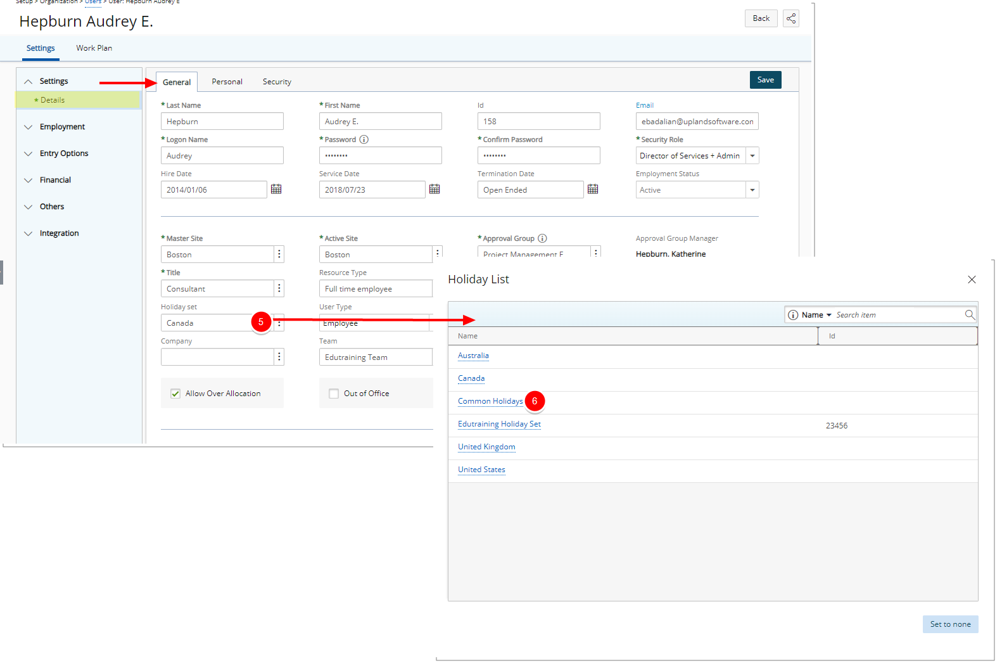This screenshot has height=668, width=1002.
Task: Close the Holiday List dialog
Action: click(972, 279)
